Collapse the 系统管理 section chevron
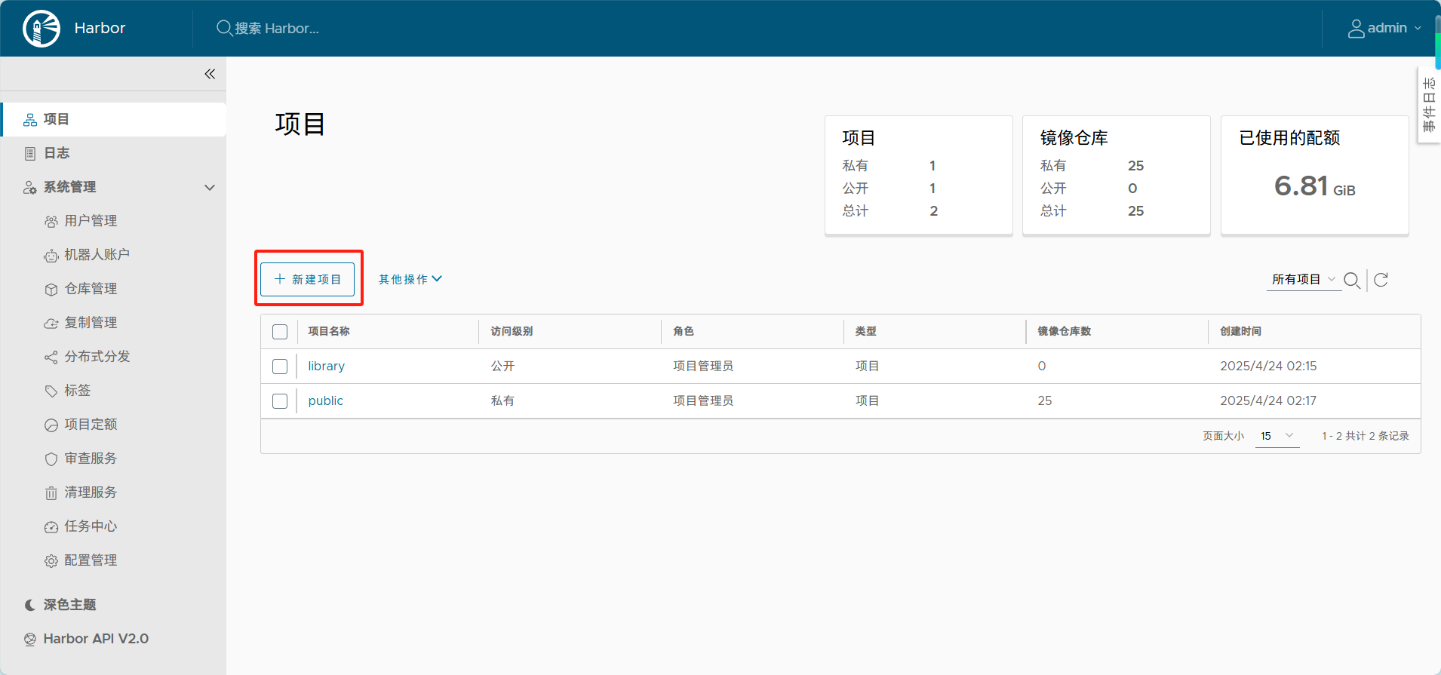Screen dimensions: 1441x675 pos(210,187)
